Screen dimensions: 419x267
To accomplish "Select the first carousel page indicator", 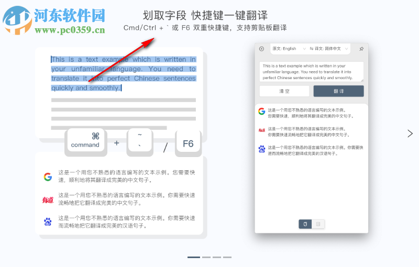I will point(194,257).
